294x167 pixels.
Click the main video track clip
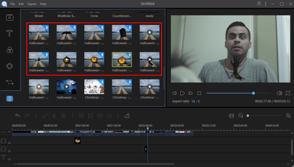click(103, 134)
